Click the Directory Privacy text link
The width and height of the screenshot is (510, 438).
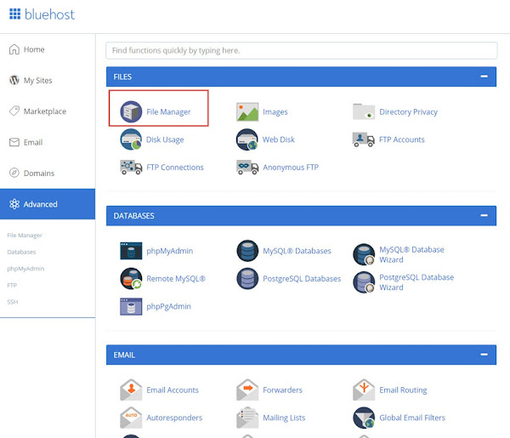408,112
